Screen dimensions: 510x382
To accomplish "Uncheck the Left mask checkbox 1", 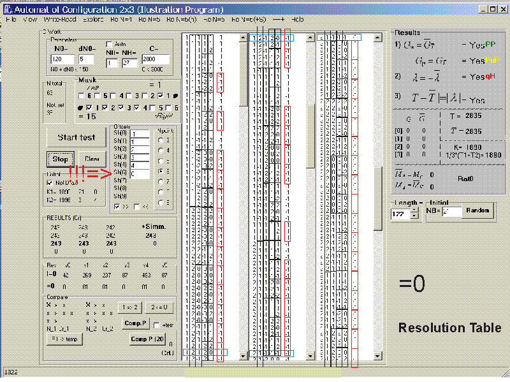I will pyautogui.click(x=161, y=96).
